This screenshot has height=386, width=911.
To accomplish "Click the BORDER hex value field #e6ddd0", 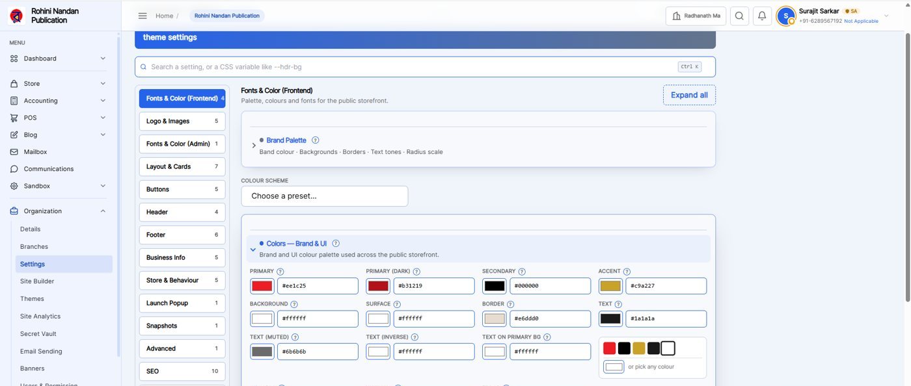I will (x=550, y=319).
